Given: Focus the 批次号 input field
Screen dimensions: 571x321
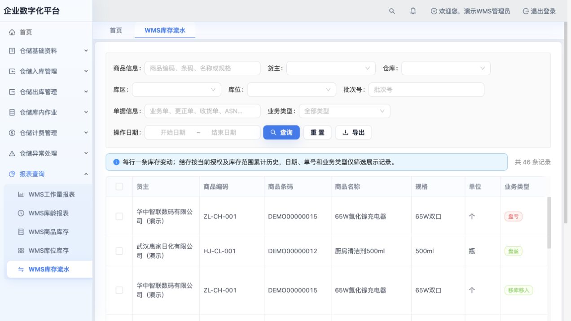Looking at the screenshot, I should coord(426,90).
